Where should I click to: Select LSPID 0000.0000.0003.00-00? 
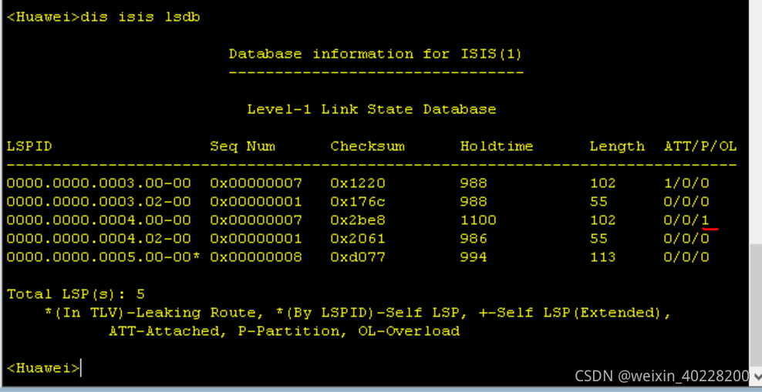[99, 183]
